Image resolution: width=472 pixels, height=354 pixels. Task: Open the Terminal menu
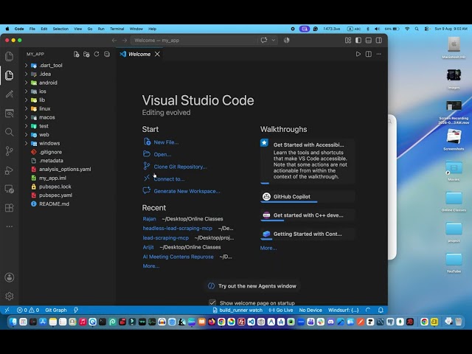click(117, 29)
